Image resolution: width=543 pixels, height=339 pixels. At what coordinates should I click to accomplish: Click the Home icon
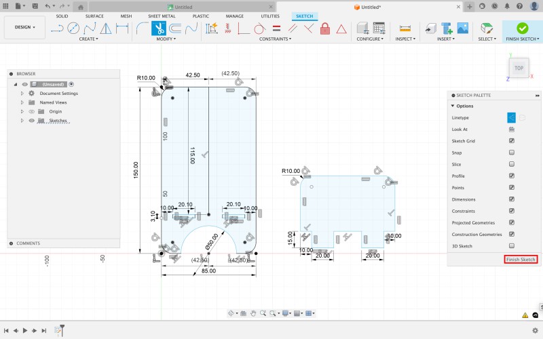point(80,7)
